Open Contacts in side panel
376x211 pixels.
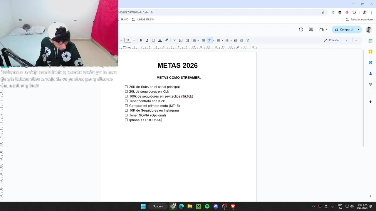(370, 73)
